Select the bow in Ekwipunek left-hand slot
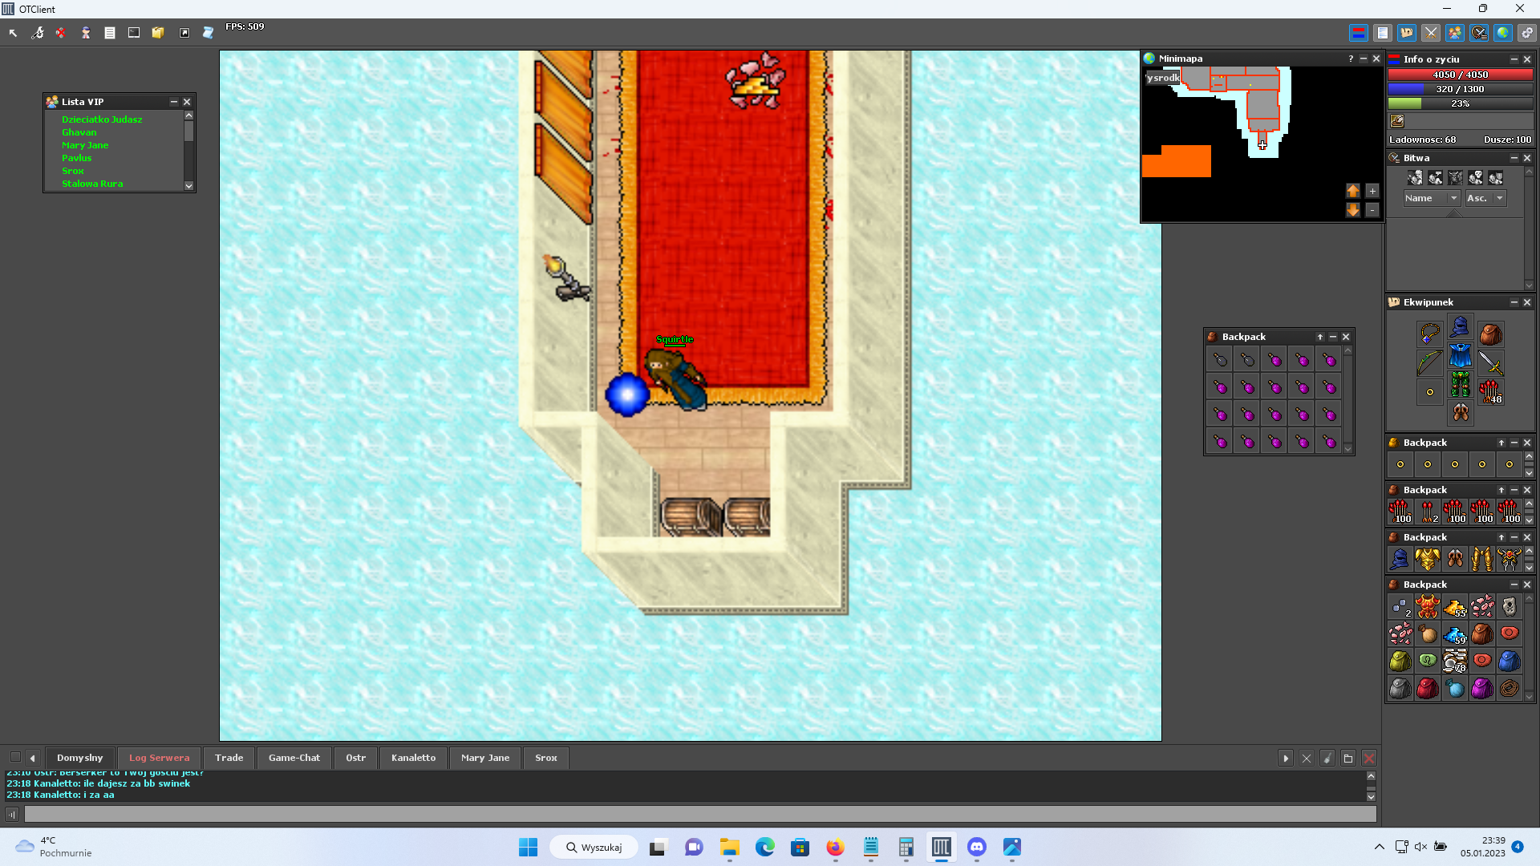Viewport: 1540px width, 866px height. [1430, 363]
